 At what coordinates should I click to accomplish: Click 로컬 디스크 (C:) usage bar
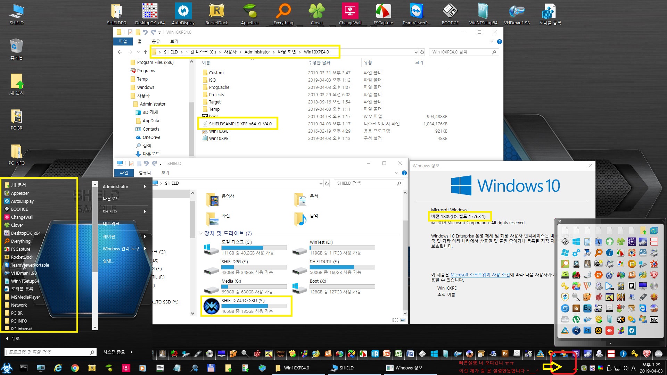click(x=254, y=248)
